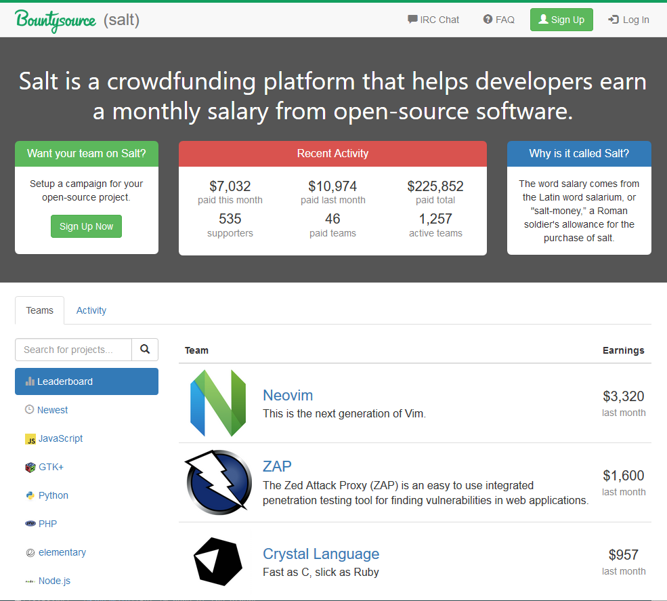Click the $10,974 paid last month stat

coord(332,192)
